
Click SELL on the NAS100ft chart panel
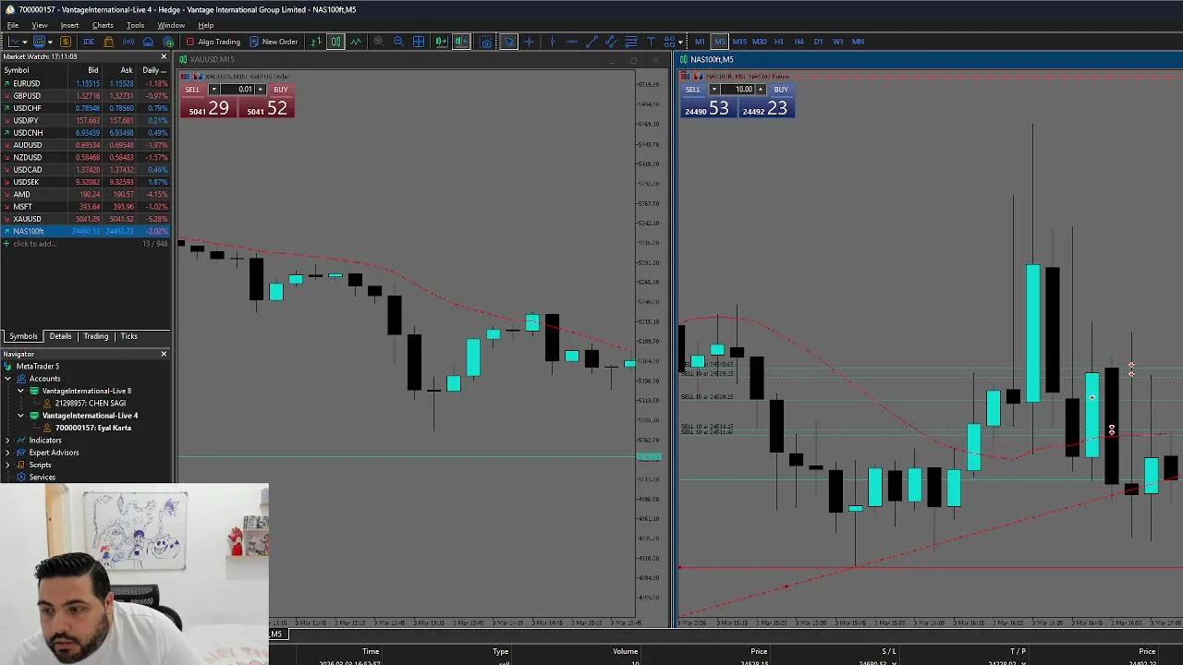click(692, 90)
